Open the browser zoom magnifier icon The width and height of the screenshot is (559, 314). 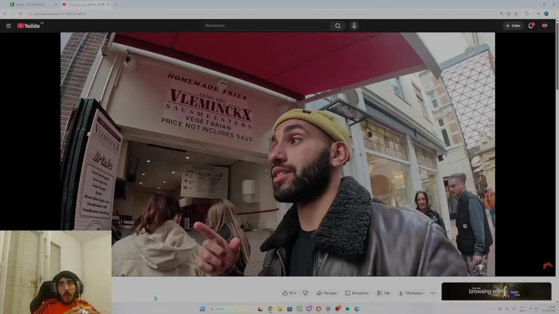pos(501,14)
